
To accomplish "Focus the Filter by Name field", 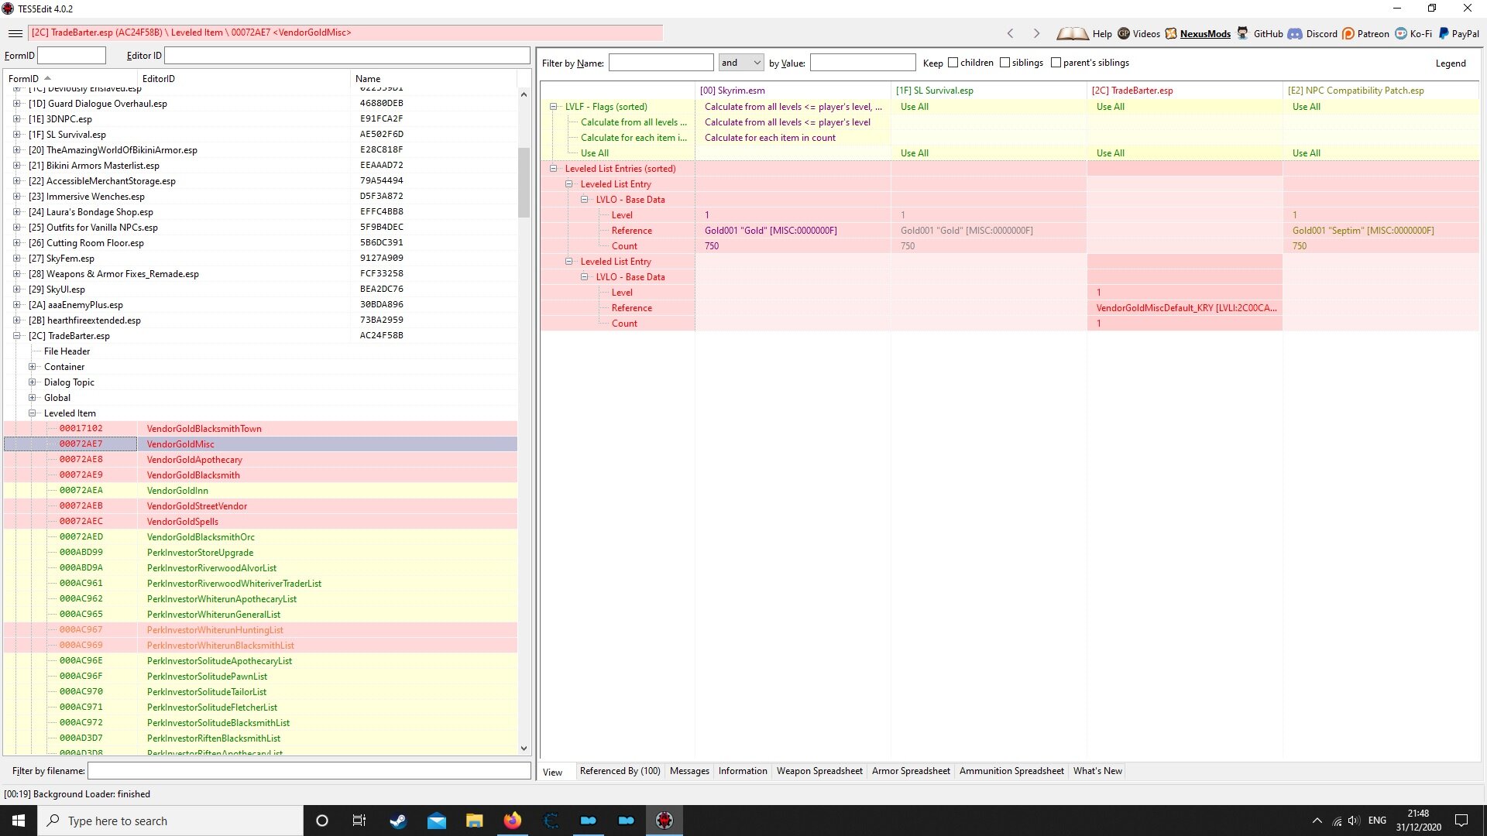I will click(661, 63).
